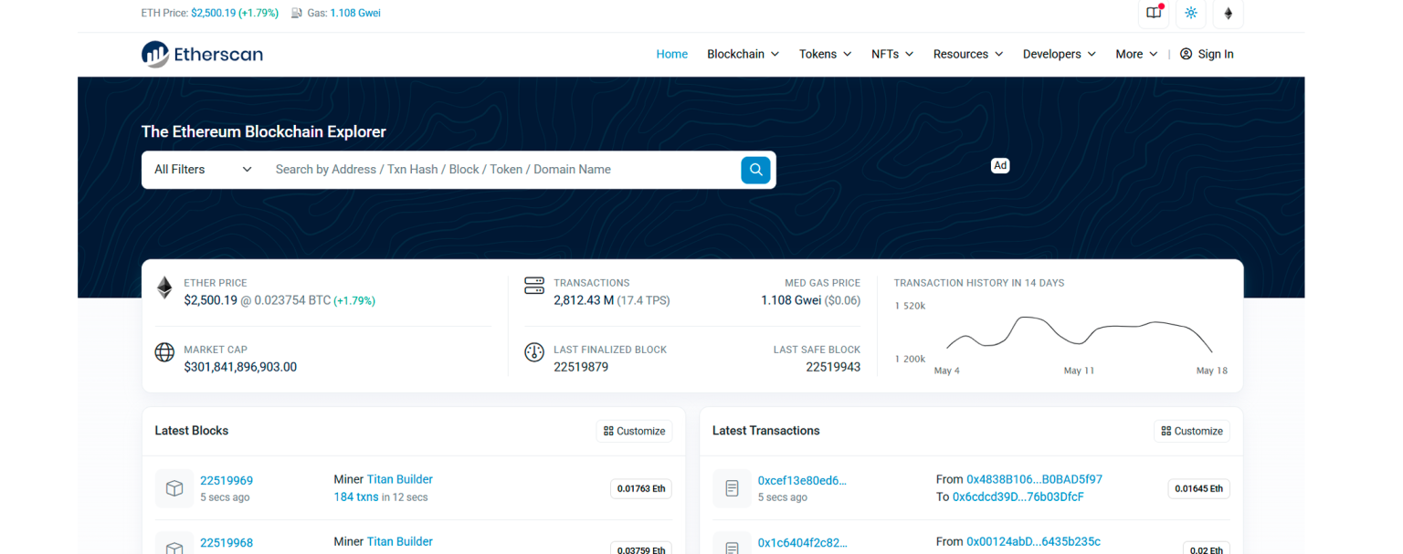The height and width of the screenshot is (554, 1403).
Task: Click the Sign In link
Action: pos(1216,54)
